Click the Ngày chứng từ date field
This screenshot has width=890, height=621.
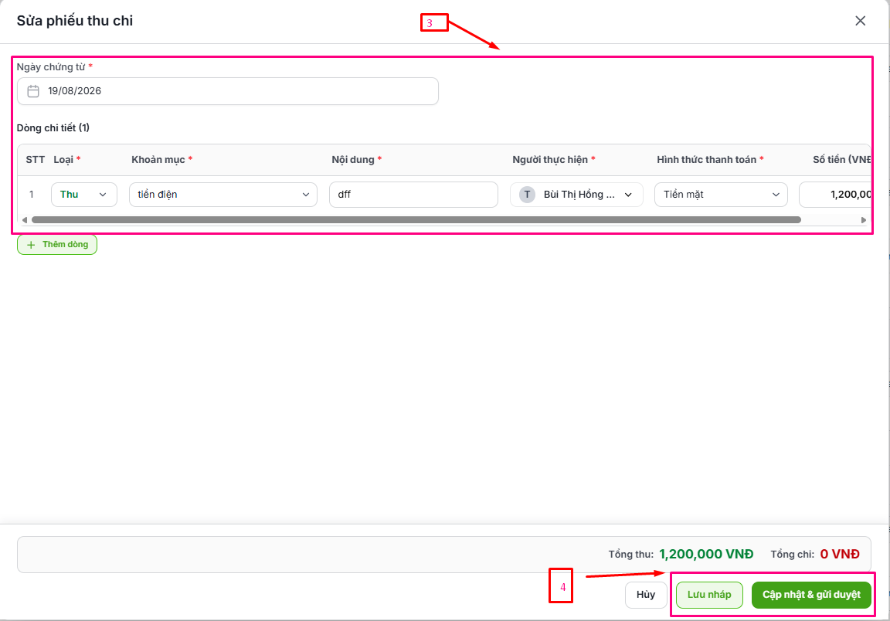coord(228,91)
